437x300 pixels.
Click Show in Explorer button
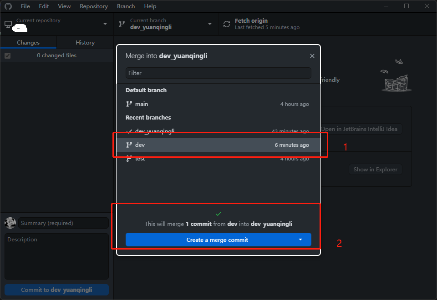coord(376,170)
